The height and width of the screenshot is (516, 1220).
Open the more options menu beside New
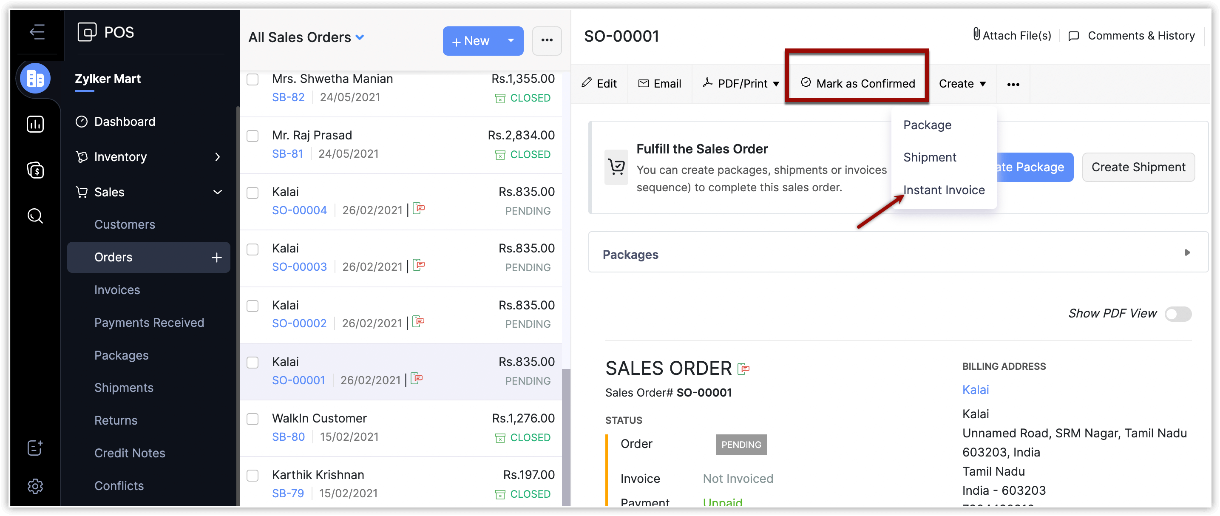coord(547,41)
